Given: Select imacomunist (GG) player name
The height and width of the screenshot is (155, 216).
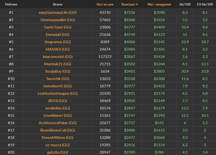Looking at the screenshot, I should pyautogui.click(x=58, y=57).
